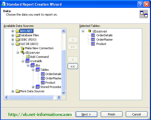Click the dbserver icon in Selected Tables
Viewport: 151px width, 120px height.
pyautogui.click(x=90, y=31)
